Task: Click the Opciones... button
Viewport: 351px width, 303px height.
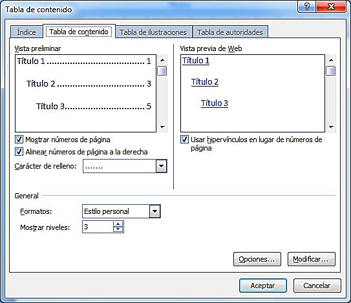Action: 257,259
